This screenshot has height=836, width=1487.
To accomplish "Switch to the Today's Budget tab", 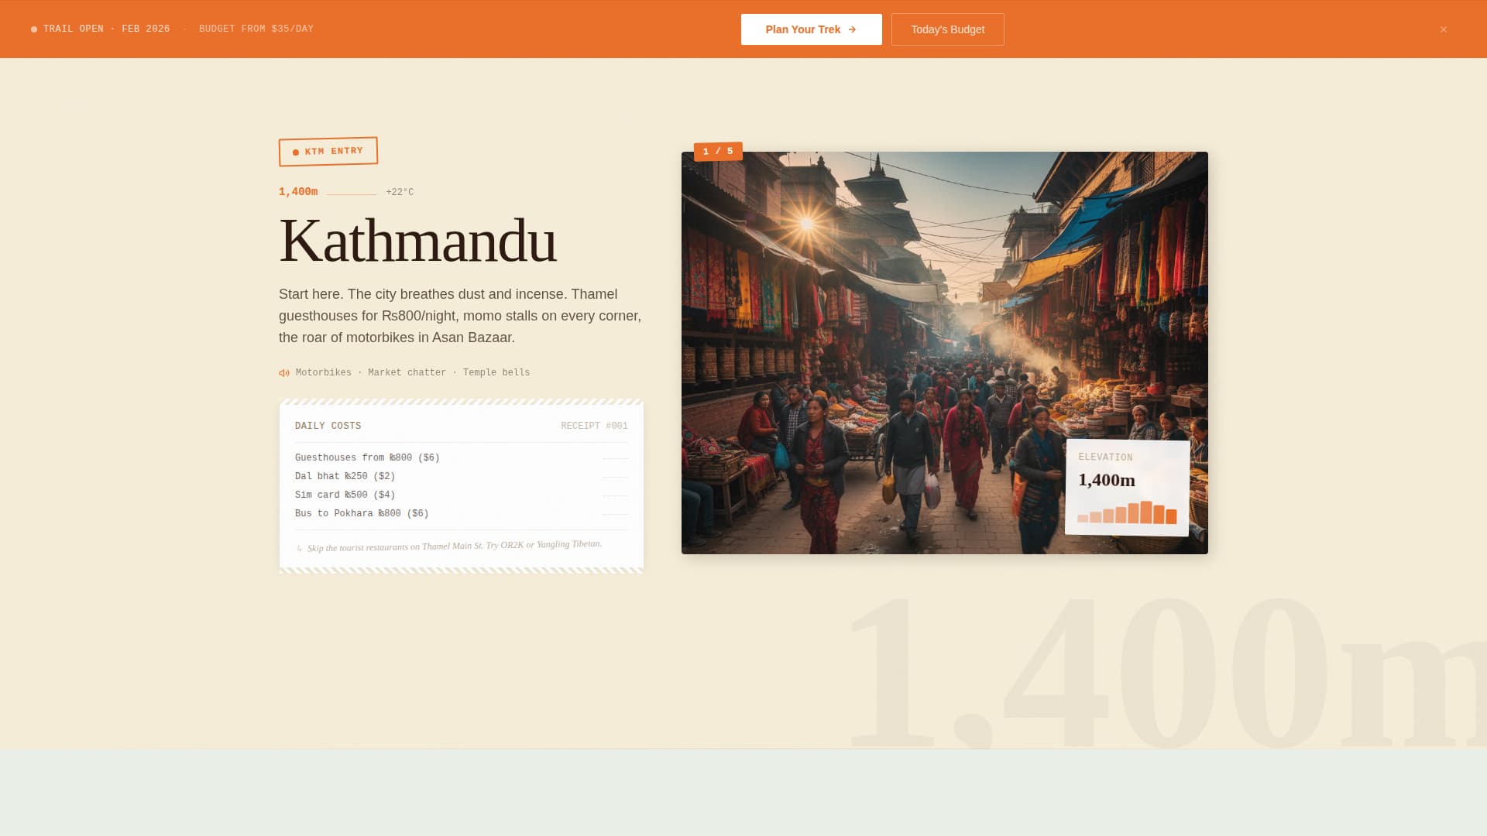I will 947,29.
